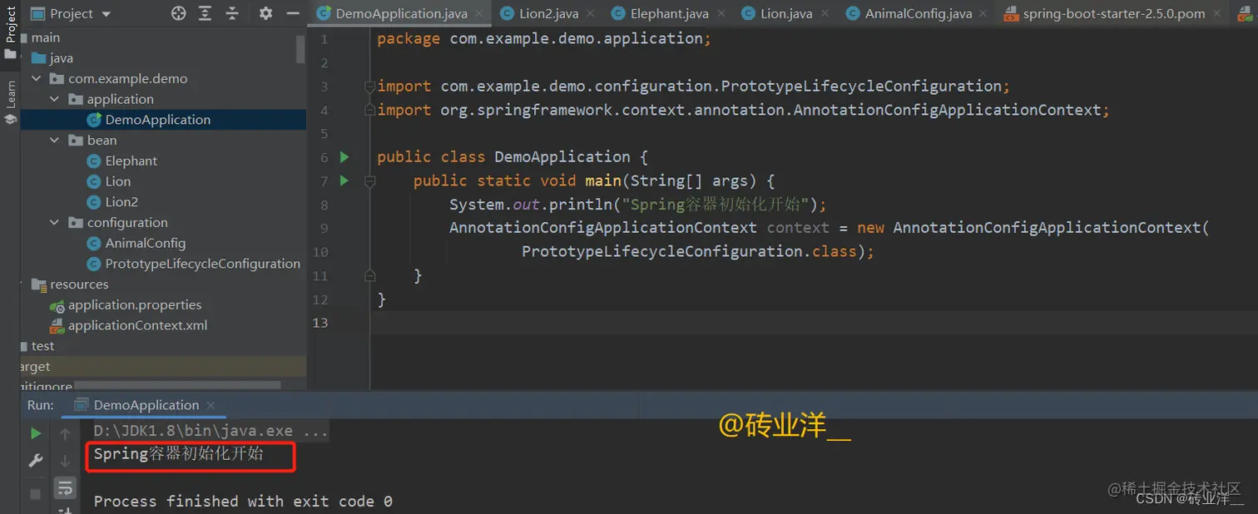Select the DemoApplication.java editor tab
Image resolution: width=1258 pixels, height=514 pixels.
401,13
